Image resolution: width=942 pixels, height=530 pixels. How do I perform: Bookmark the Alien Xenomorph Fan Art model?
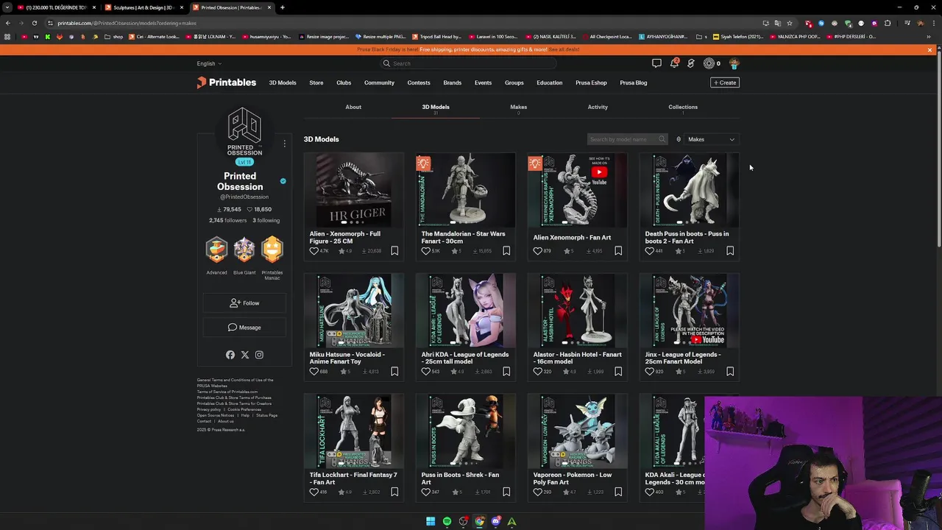[x=618, y=251]
